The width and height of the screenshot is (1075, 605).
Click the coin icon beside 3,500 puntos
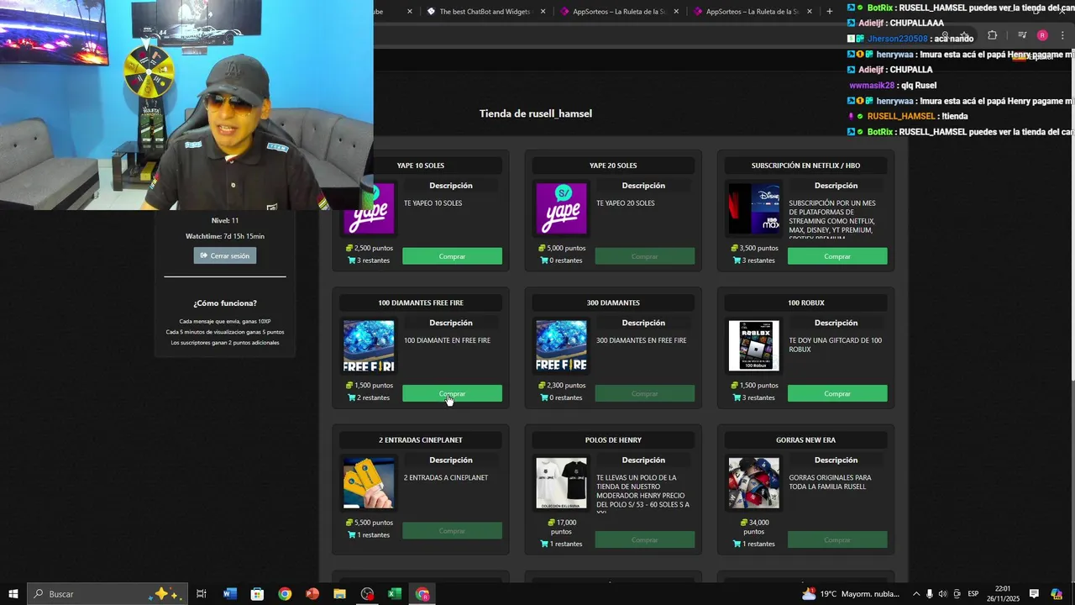[735, 248]
